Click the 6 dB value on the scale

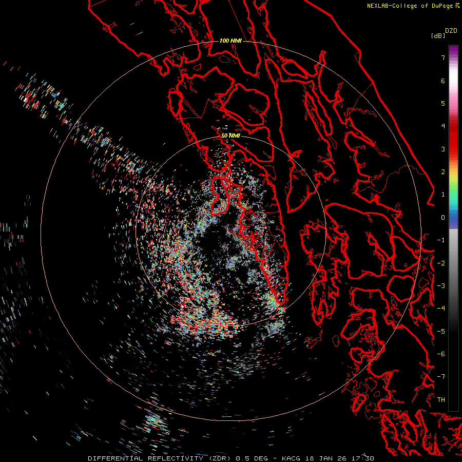(x=443, y=81)
